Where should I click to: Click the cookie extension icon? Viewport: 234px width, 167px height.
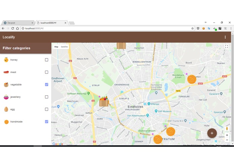coord(203,28)
